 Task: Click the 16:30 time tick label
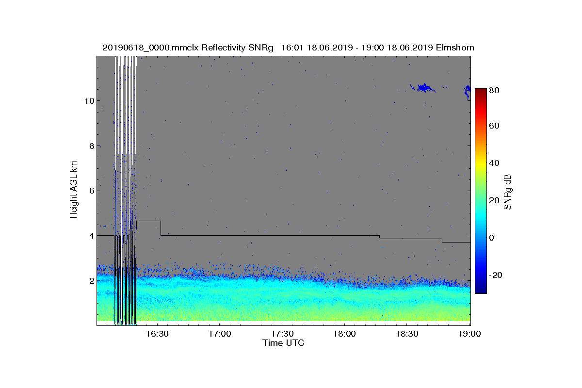click(x=157, y=334)
